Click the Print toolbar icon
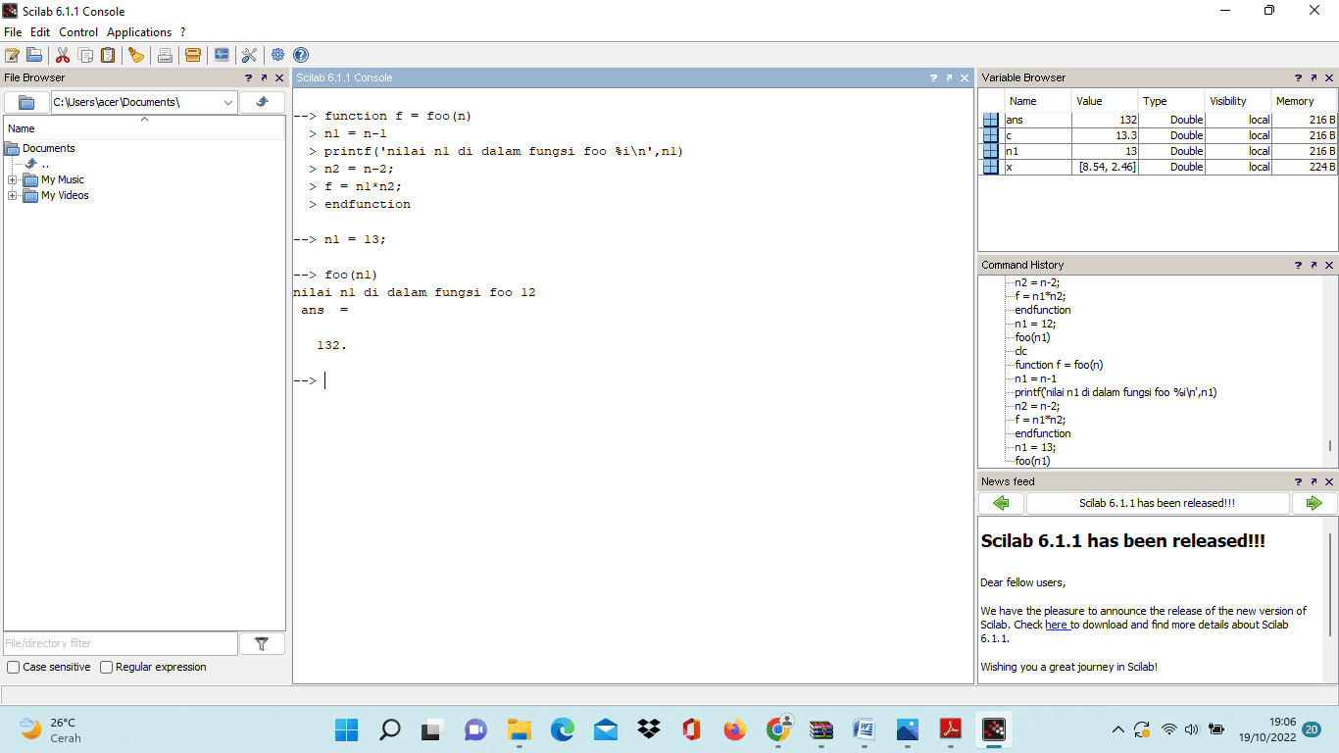Image resolution: width=1339 pixels, height=753 pixels. [165, 55]
